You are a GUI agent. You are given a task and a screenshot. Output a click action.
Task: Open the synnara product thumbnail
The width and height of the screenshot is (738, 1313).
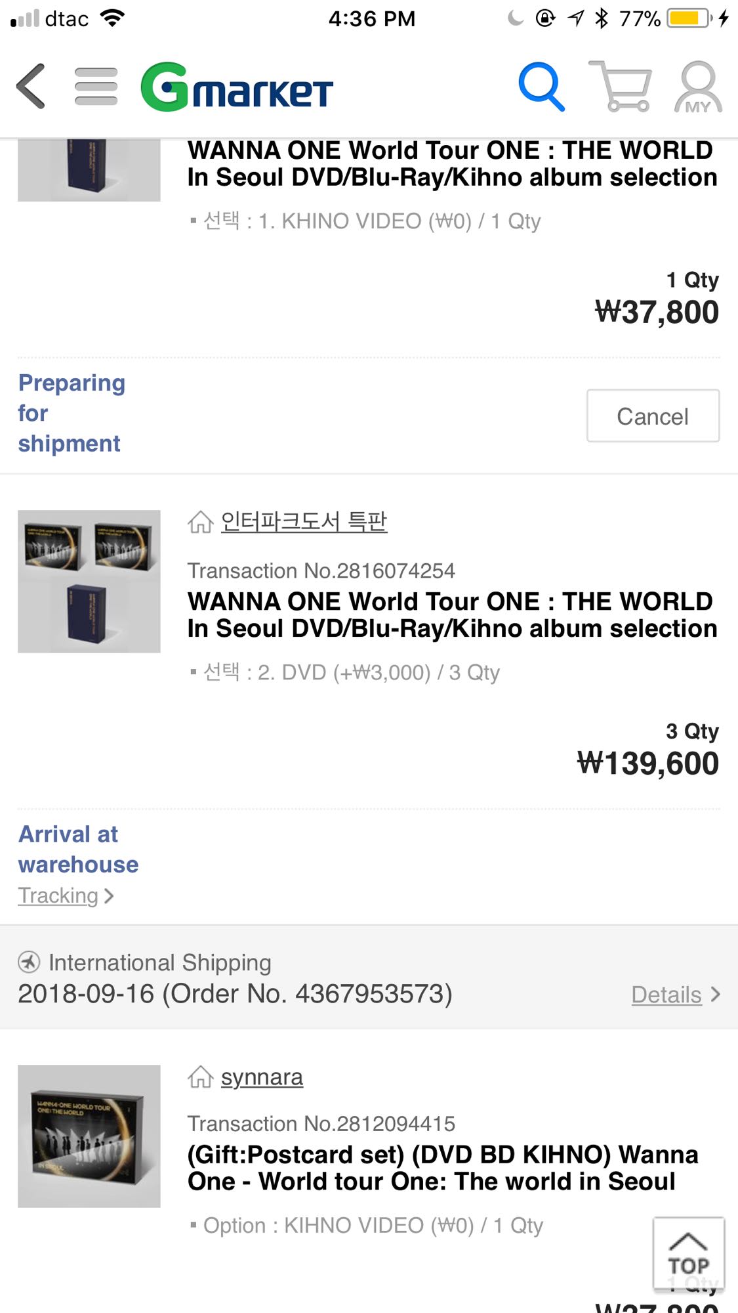pyautogui.click(x=89, y=1136)
